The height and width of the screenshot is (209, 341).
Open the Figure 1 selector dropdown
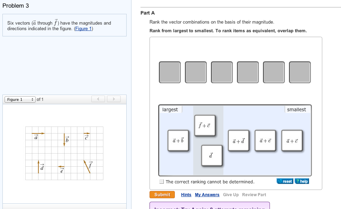pyautogui.click(x=19, y=99)
